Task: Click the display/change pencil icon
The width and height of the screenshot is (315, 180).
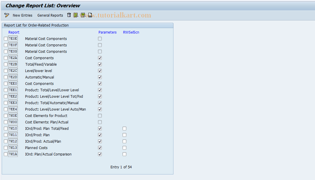Action: [7, 15]
